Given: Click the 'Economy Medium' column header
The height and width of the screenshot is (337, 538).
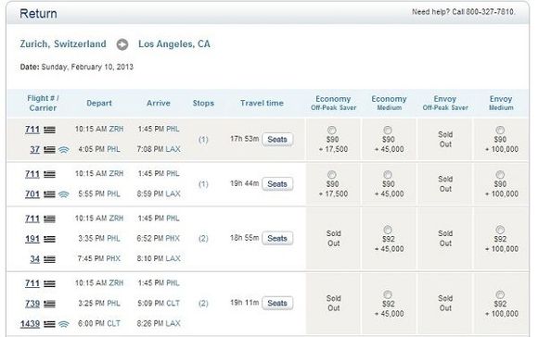Looking at the screenshot, I should (x=389, y=103).
